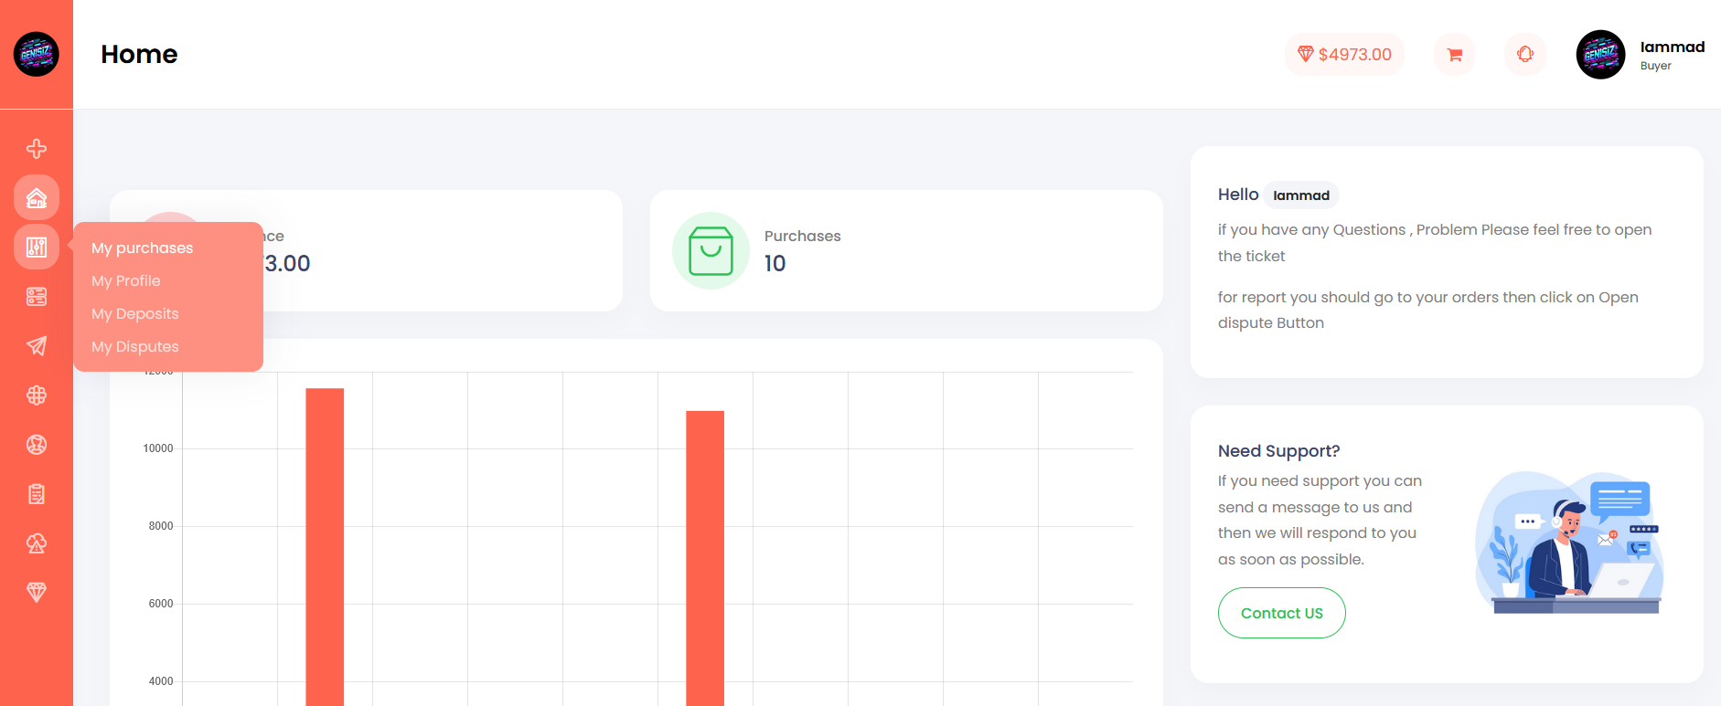This screenshot has height=706, width=1721.
Task: Click the $4973.00 balance badge
Action: coord(1344,55)
